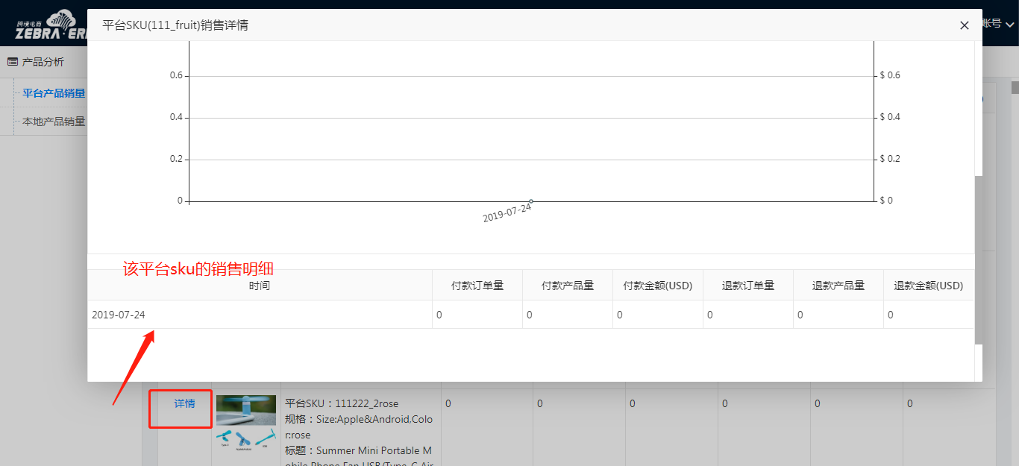This screenshot has height=466, width=1019.
Task: Click the 付款订单量 column header
Action: [477, 286]
